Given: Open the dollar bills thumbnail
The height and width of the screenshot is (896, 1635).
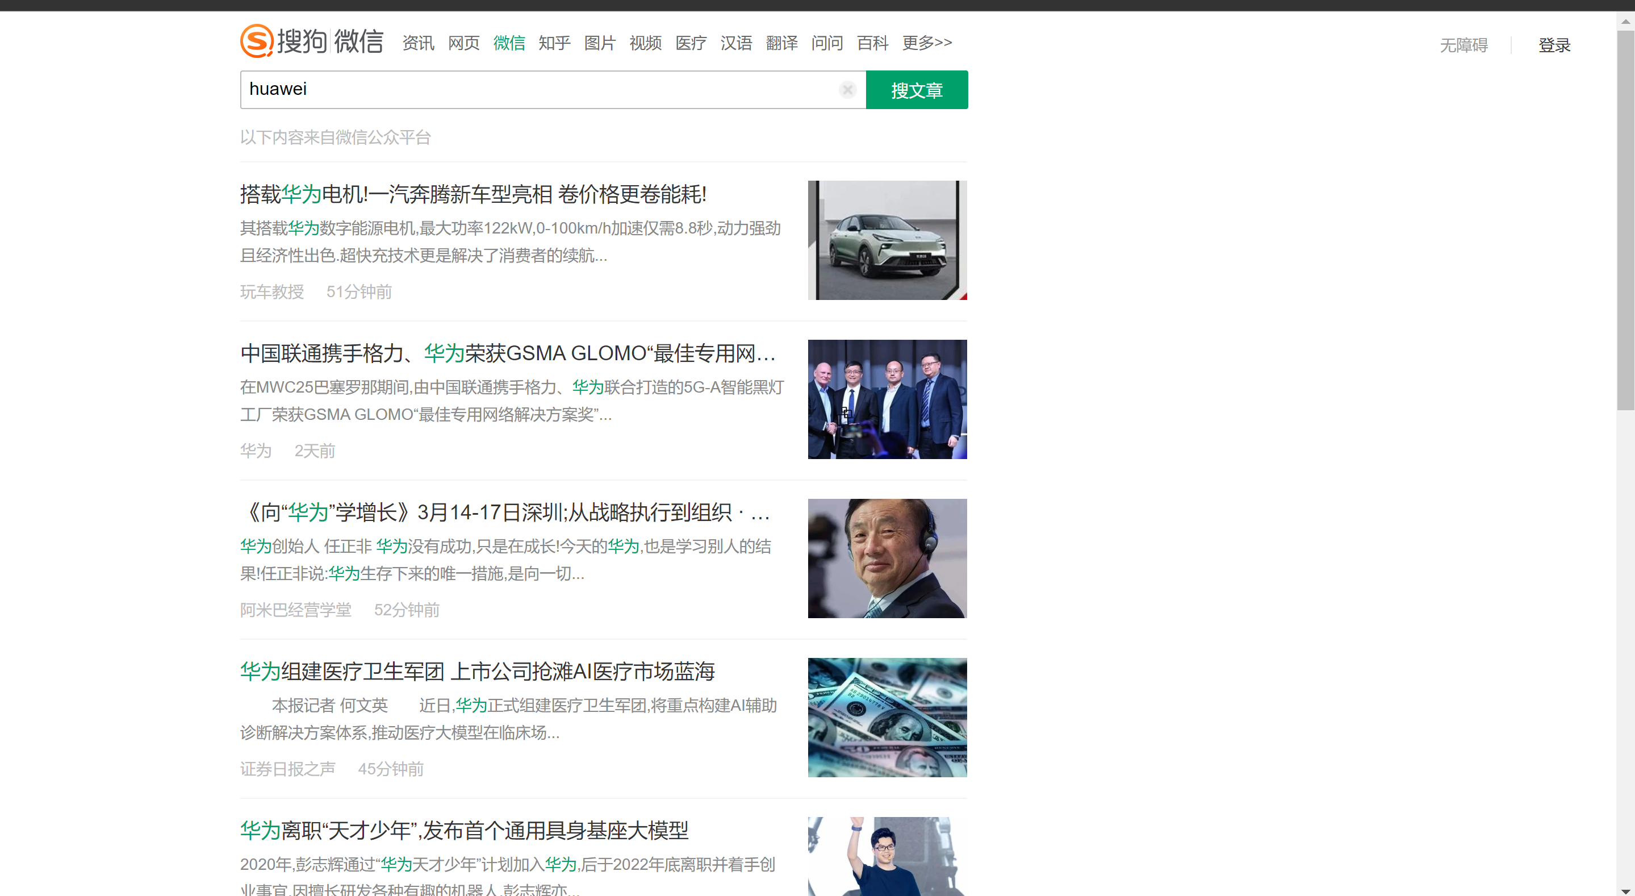Looking at the screenshot, I should pos(887,717).
